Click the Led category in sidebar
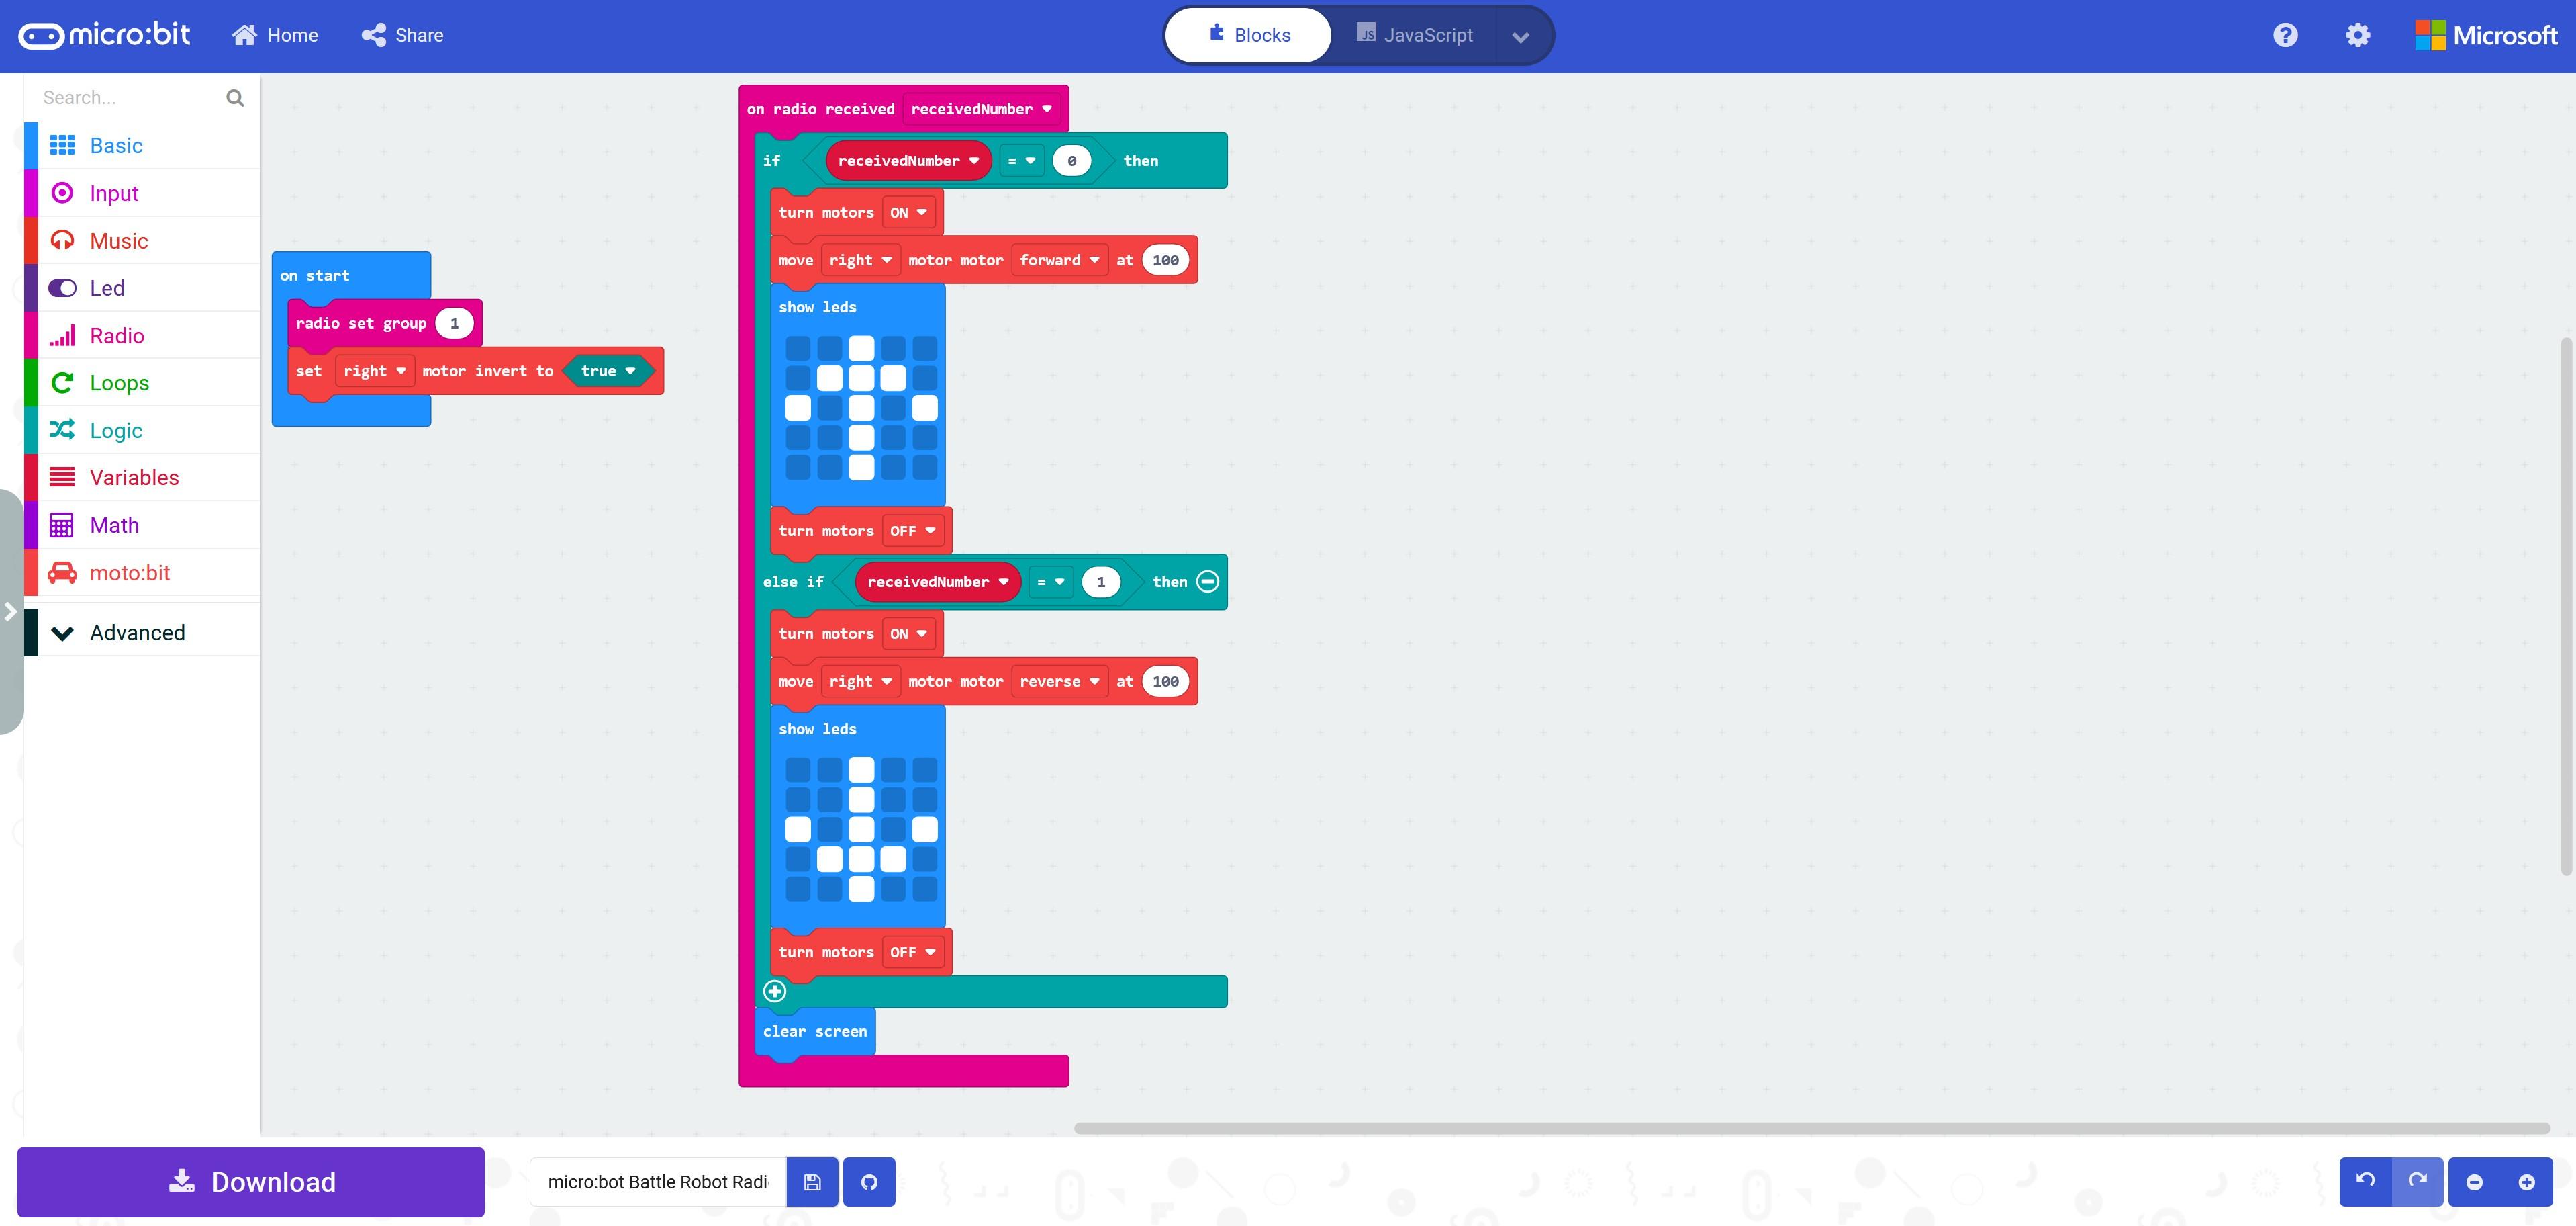2576x1226 pixels. 107,288
